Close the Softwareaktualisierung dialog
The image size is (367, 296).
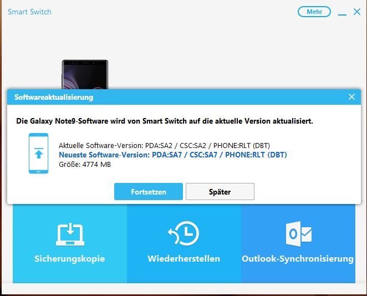point(351,97)
